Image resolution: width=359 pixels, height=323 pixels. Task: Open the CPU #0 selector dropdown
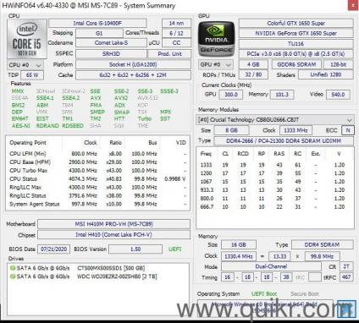(x=25, y=65)
